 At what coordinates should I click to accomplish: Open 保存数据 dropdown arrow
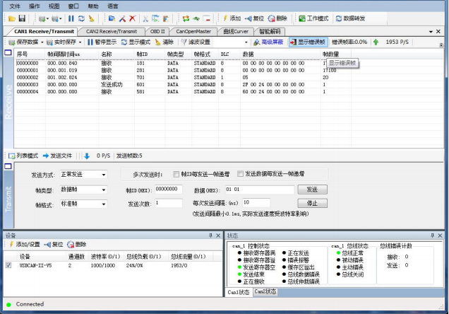click(42, 42)
